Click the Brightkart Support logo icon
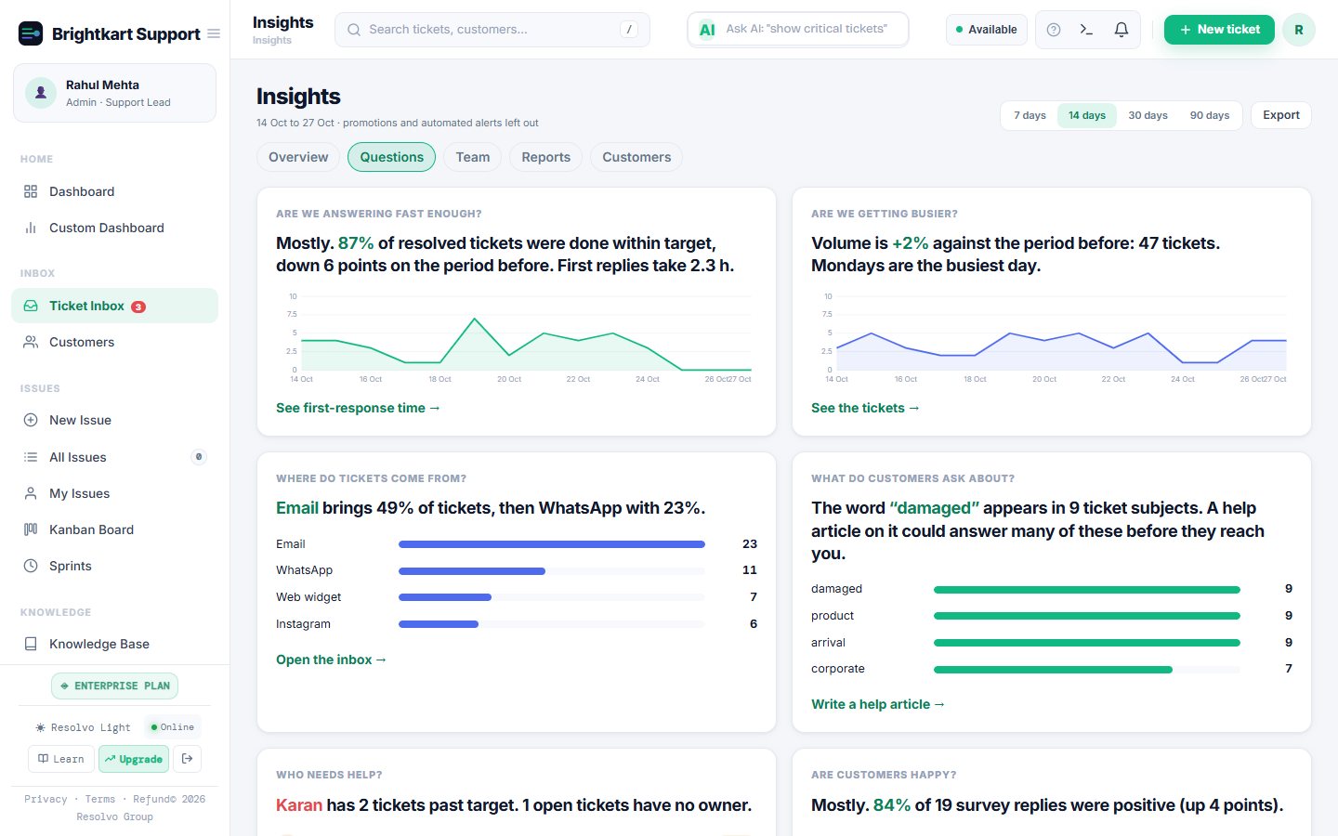This screenshot has width=1338, height=836. 31,34
